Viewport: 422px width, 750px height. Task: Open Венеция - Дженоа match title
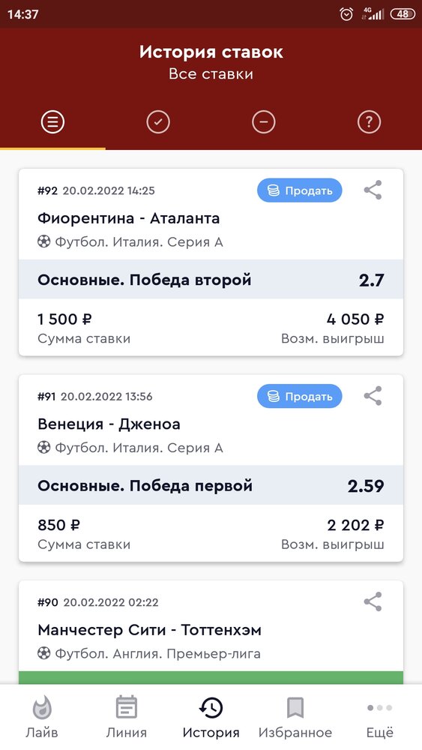pyautogui.click(x=109, y=424)
